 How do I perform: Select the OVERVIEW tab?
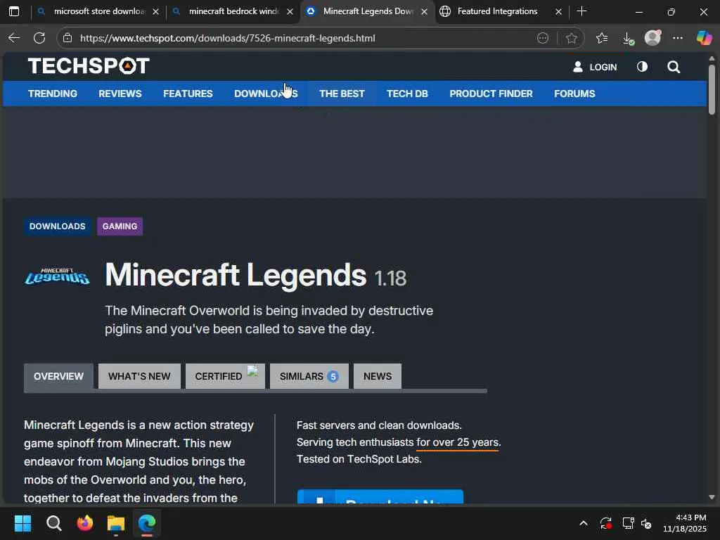59,377
